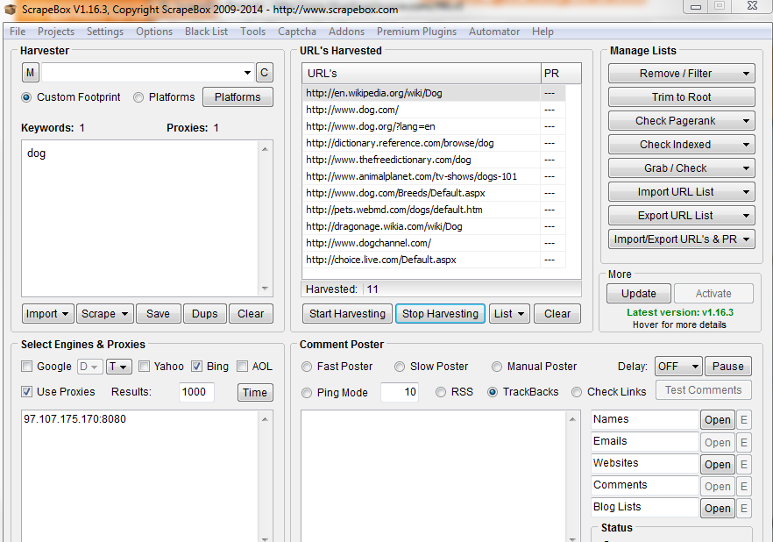Uncheck the Bing search engine checkbox

[x=196, y=367]
